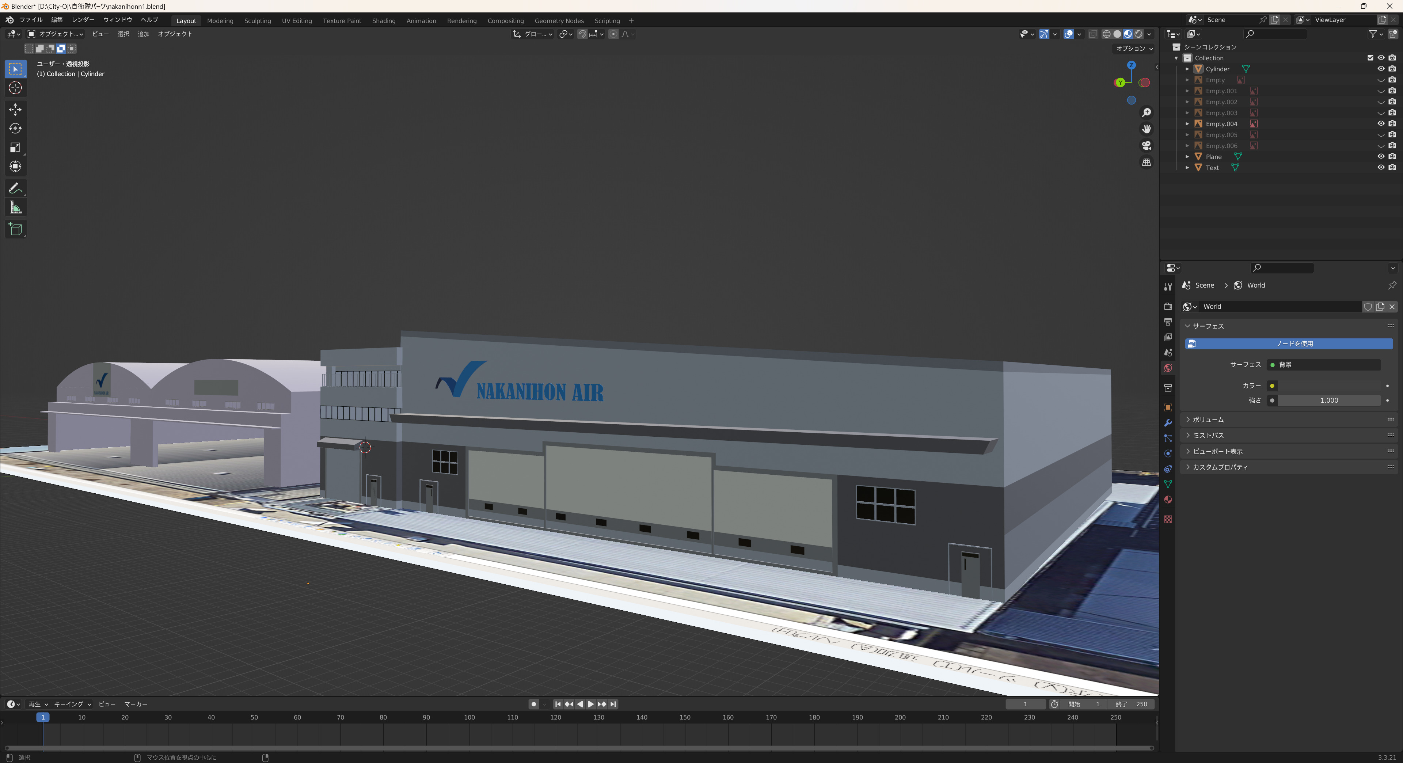1403x763 pixels.
Task: Expand the ビューポート表示 panel
Action: click(x=1288, y=451)
